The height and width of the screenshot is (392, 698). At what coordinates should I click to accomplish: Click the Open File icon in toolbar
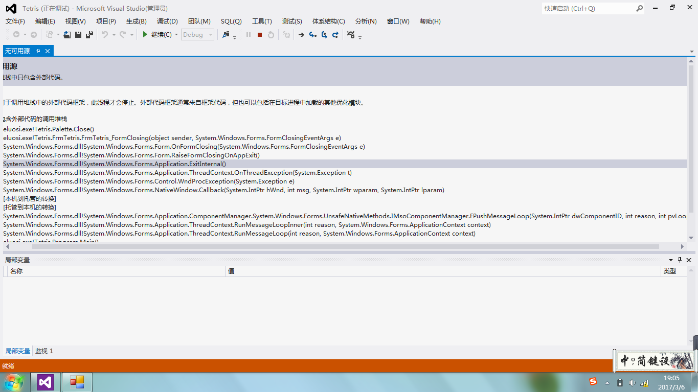click(67, 35)
